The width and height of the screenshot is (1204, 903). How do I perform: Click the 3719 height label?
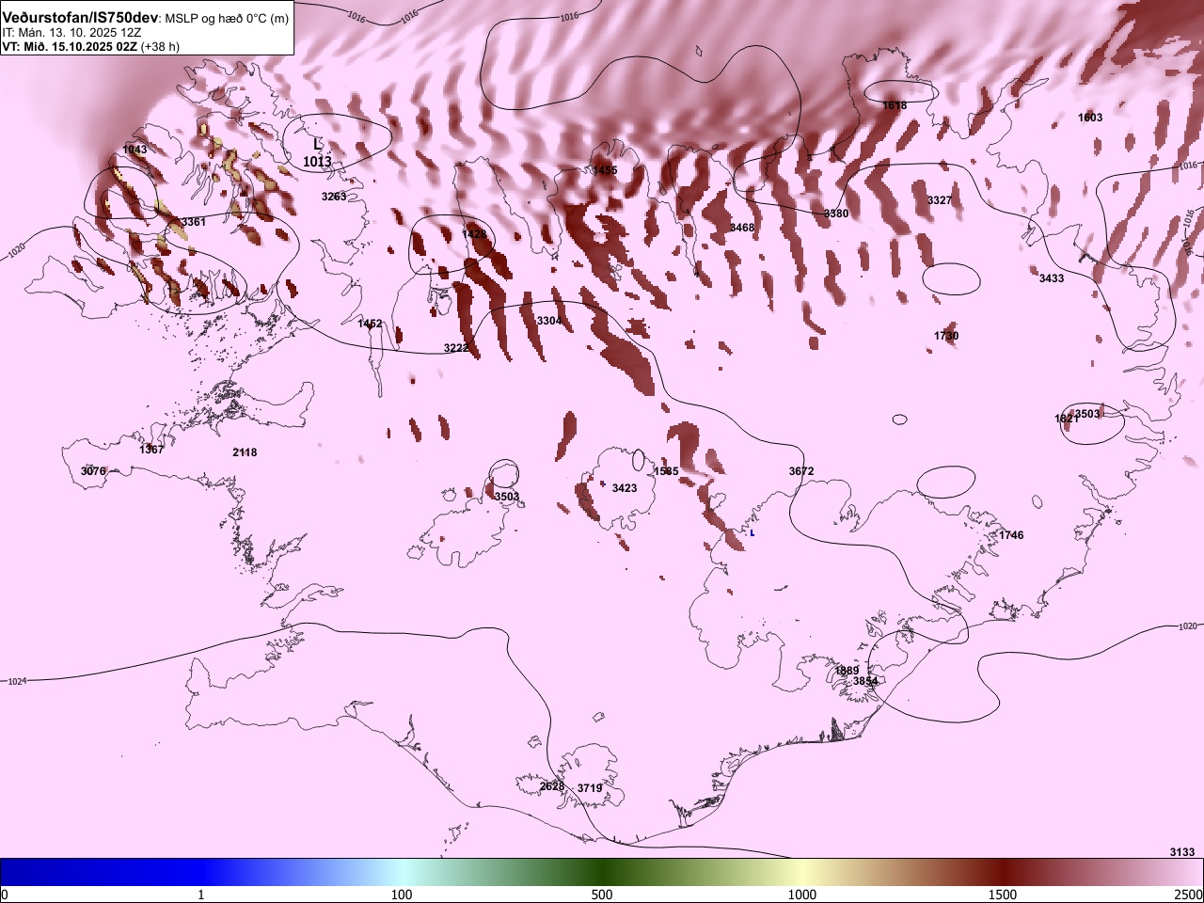coord(590,788)
